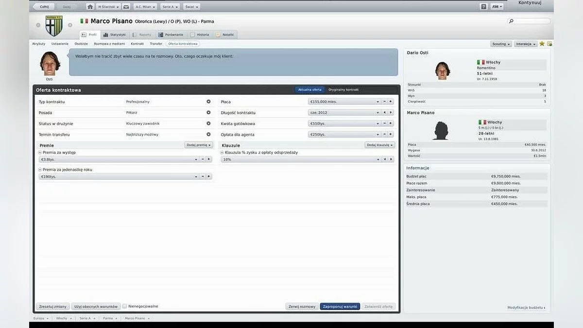Open the Premia za występ €3.8tys. dropdown
This screenshot has width=583, height=328.
119,159
